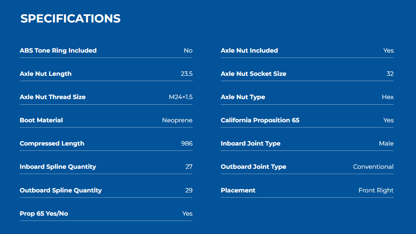Select the Inboard Spline Quantity label
The image size is (416, 234).
(x=58, y=167)
